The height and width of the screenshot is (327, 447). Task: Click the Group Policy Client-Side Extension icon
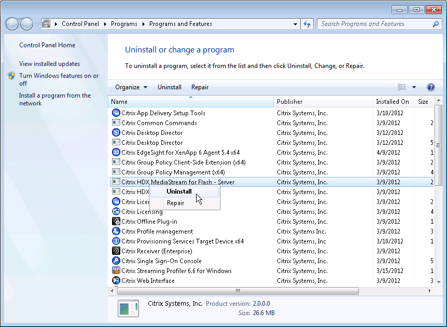[x=116, y=162]
